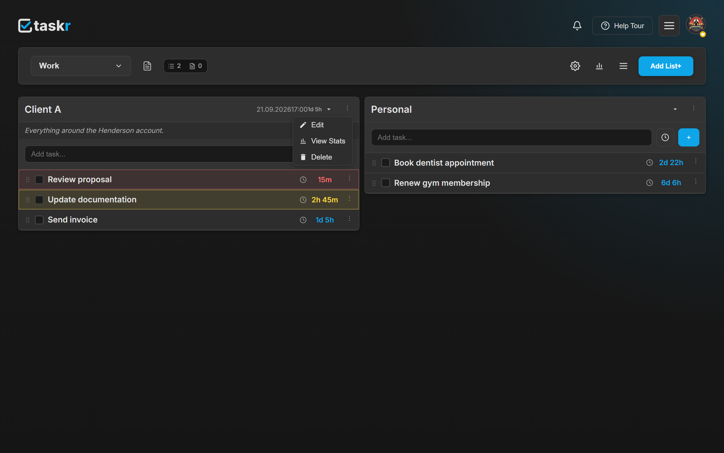Click Renew gym membership task title
Image resolution: width=724 pixels, height=453 pixels.
[x=442, y=183]
